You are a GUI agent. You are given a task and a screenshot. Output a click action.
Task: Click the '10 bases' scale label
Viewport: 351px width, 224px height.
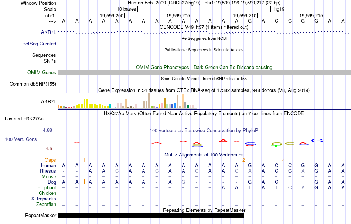(126, 9)
